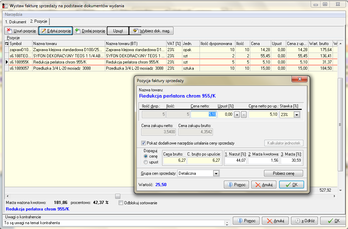Click the Kalkulator jednostek button
The height and width of the screenshot is (229, 348).
pyautogui.click(x=284, y=143)
